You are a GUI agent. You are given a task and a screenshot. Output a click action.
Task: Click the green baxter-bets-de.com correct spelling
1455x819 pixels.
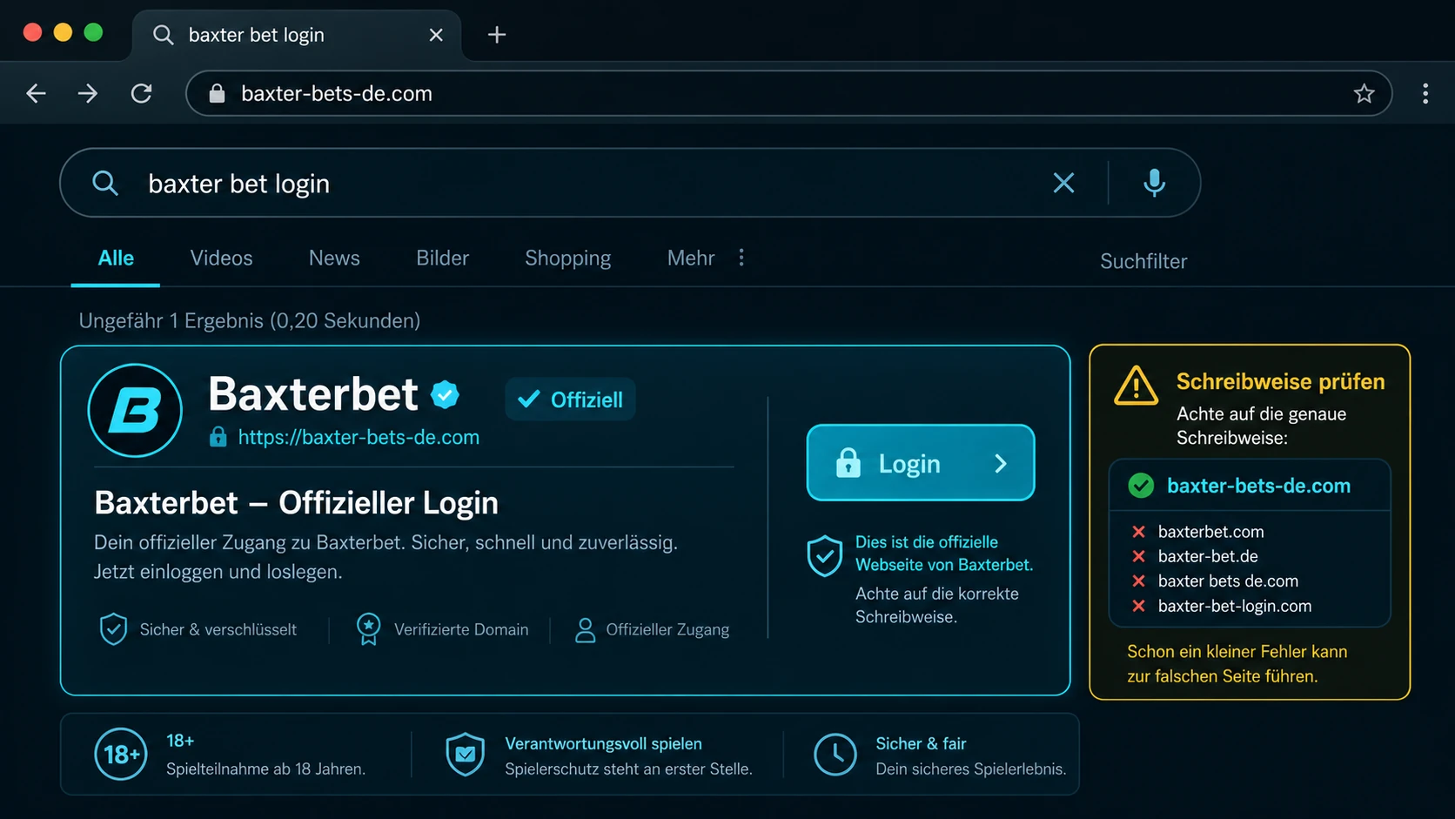1258,486
